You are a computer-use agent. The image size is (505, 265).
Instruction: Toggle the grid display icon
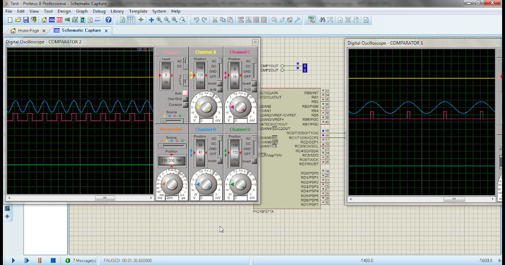(130, 20)
